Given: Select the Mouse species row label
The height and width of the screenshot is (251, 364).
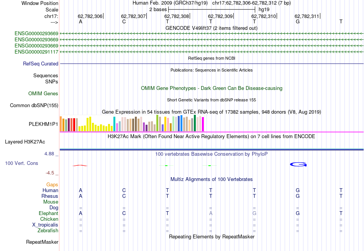Looking at the screenshot, I should point(51,202).
